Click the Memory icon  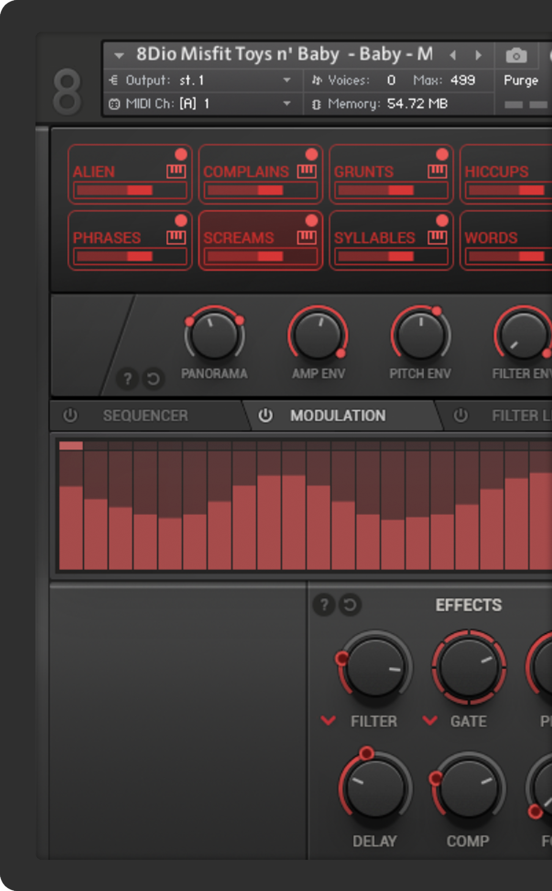[x=316, y=104]
